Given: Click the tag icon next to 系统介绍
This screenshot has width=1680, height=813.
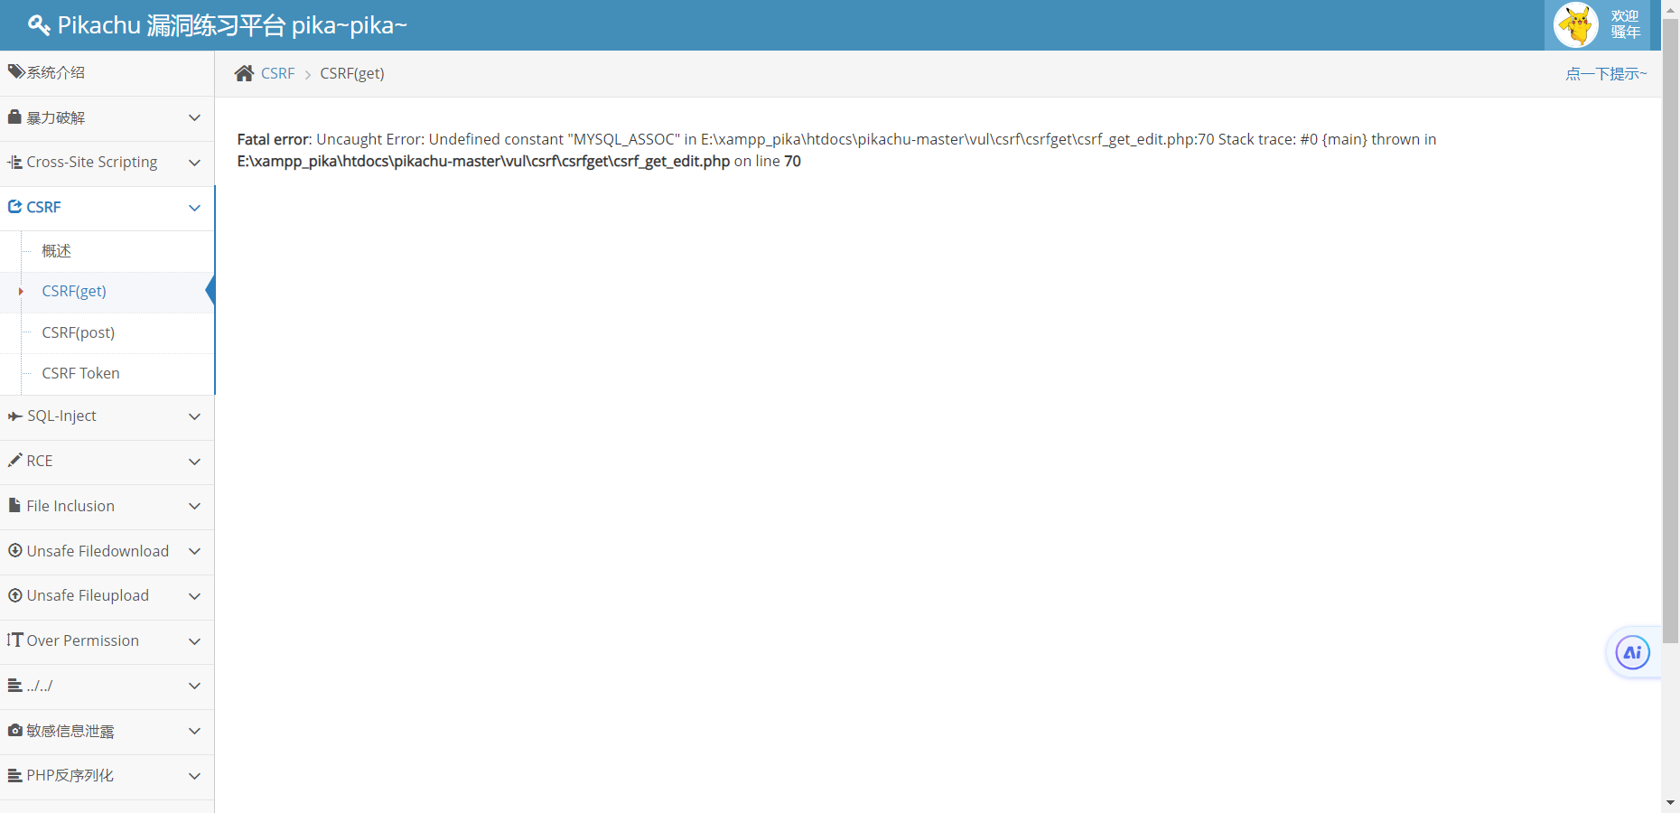Looking at the screenshot, I should pos(16,71).
